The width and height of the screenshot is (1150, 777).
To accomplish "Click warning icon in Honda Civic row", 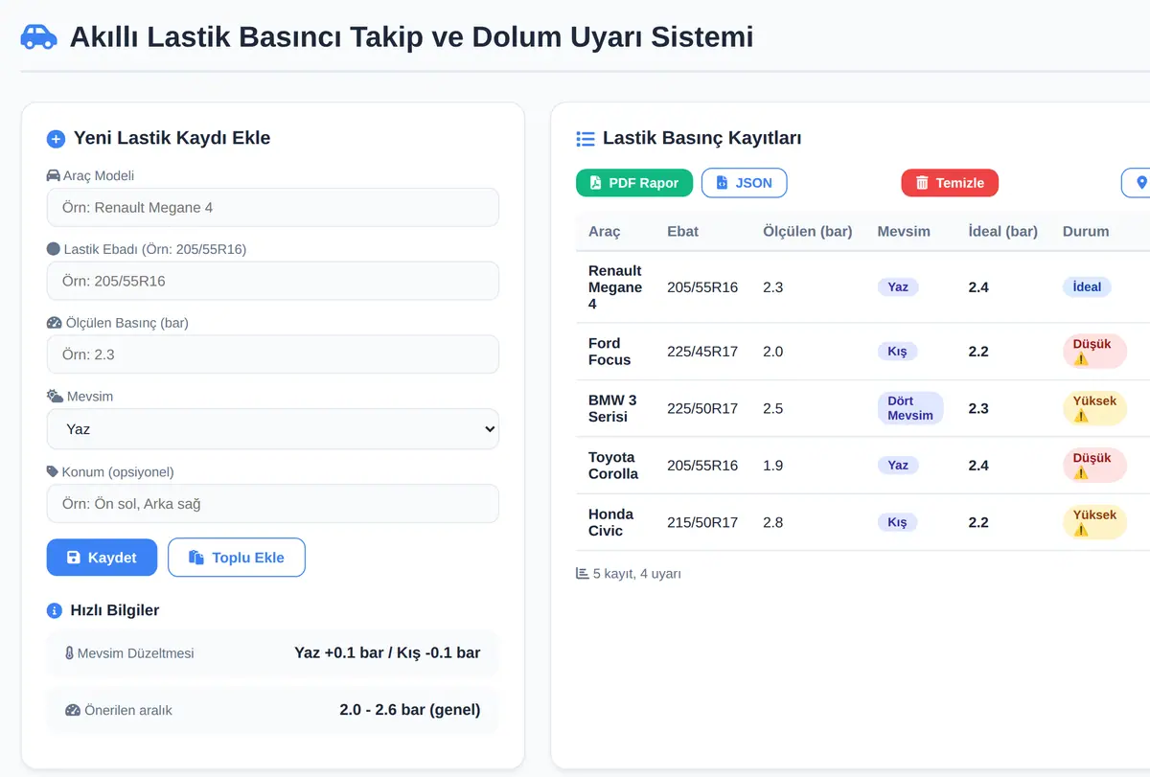I will tap(1081, 530).
